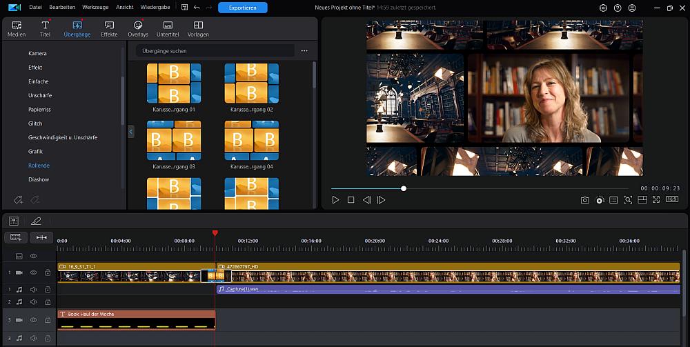
Task: Take a snapshot with the camera icon
Action: pos(585,200)
